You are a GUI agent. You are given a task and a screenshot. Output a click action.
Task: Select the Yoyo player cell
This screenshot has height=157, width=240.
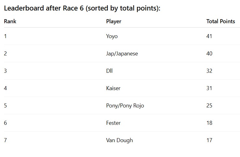[112, 36]
